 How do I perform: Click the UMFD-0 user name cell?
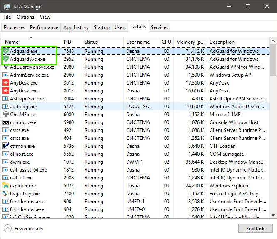pyautogui.click(x=135, y=209)
